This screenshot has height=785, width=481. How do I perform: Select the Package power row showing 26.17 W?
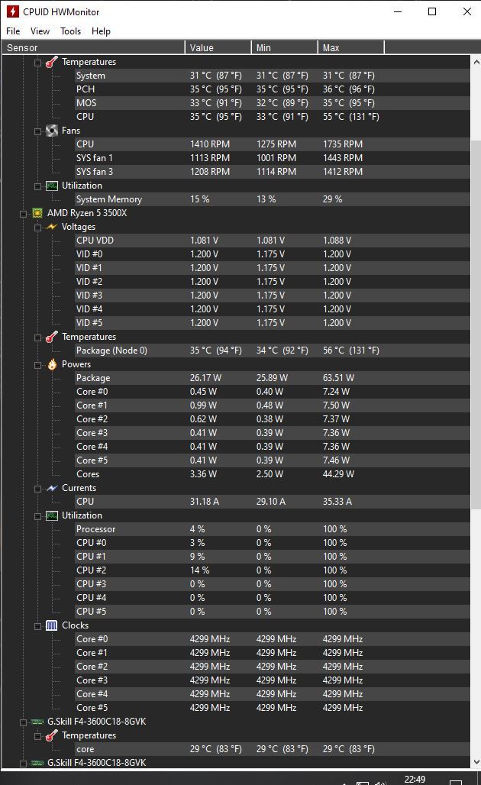pyautogui.click(x=273, y=378)
